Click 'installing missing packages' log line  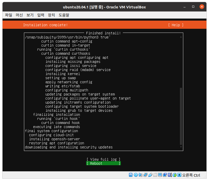[x=73, y=62]
